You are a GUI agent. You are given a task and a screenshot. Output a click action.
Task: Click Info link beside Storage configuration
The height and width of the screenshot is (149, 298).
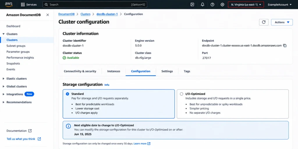(107, 85)
